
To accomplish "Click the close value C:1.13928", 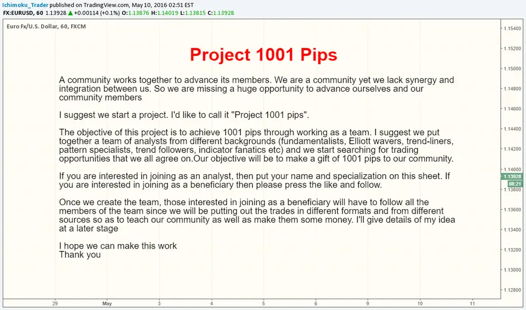I will coord(221,13).
